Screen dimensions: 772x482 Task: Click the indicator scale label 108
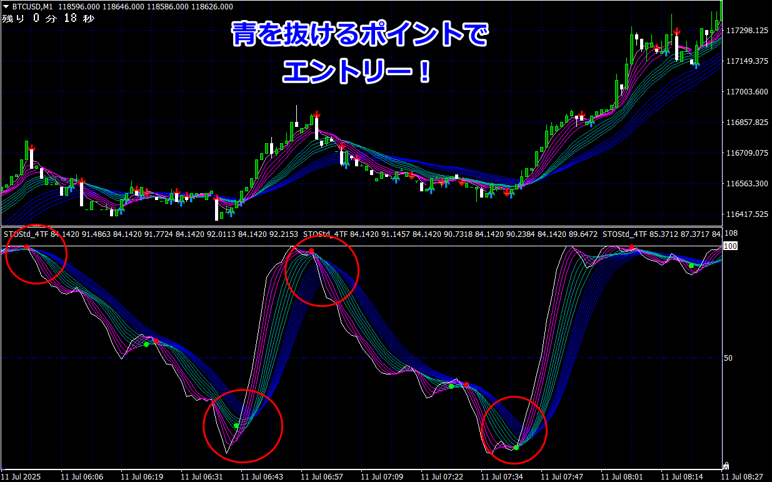coord(731,234)
